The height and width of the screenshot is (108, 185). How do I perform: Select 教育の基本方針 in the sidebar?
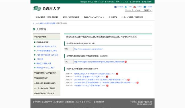click(42, 42)
